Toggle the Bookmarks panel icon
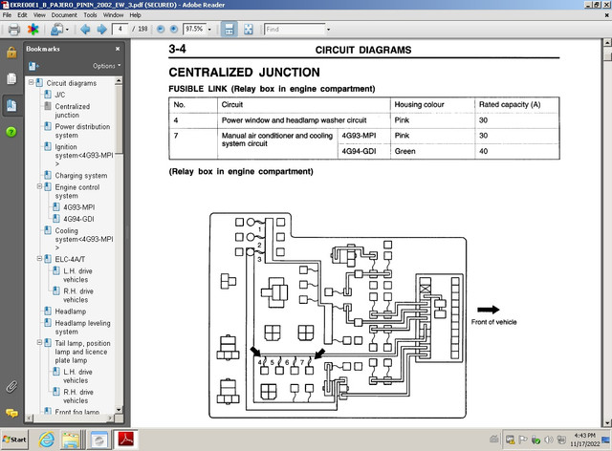This screenshot has height=451, width=612. pos(11,105)
